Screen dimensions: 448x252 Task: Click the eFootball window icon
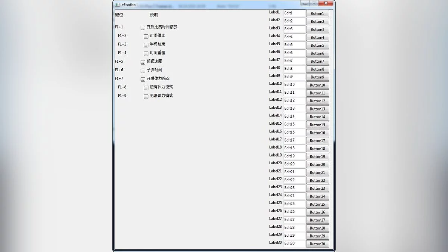pyautogui.click(x=117, y=4)
